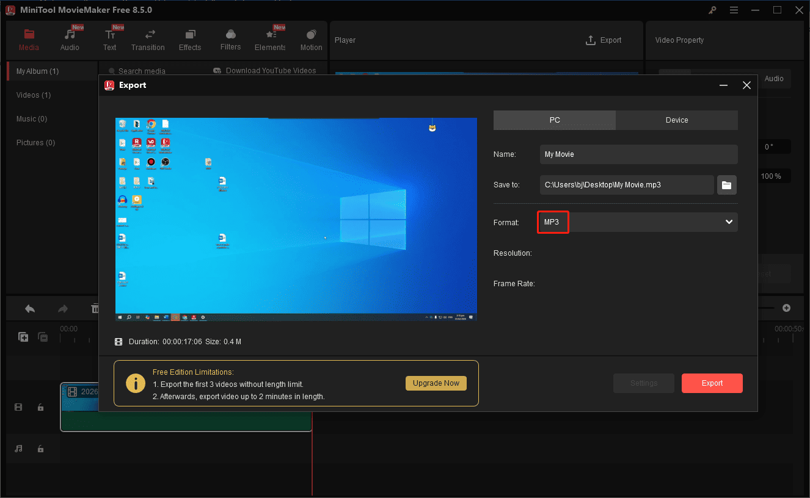This screenshot has height=498, width=810.
Task: Open the folder browser next to Save path
Action: click(726, 185)
